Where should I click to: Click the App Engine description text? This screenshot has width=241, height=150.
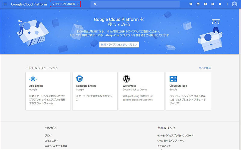[x=47, y=100]
